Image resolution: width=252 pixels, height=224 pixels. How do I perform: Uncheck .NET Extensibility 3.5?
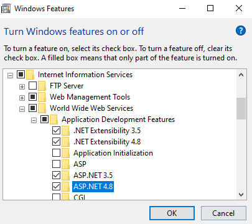pyautogui.click(x=56, y=131)
